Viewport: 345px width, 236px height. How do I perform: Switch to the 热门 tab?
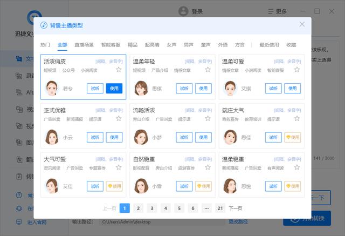coord(45,45)
